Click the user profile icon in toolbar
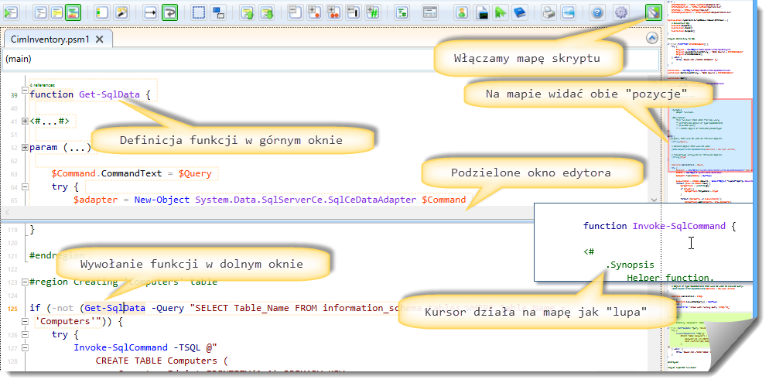The width and height of the screenshot is (769, 383). pos(461,12)
